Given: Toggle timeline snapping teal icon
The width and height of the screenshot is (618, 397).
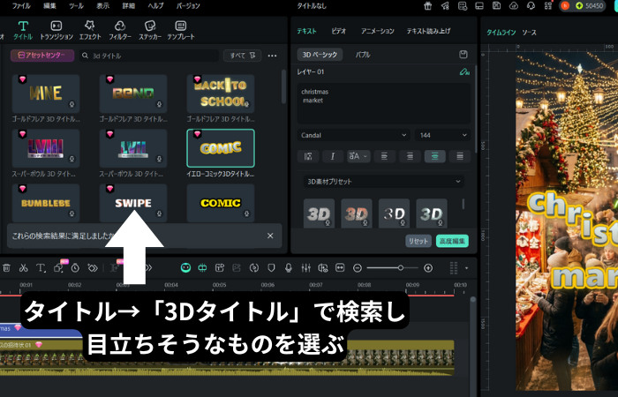Looking at the screenshot, I should click(202, 268).
